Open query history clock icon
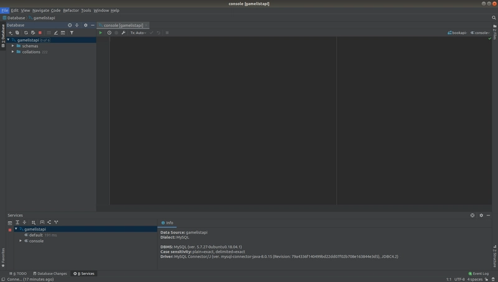Viewport: 498px width, 282px height. click(110, 33)
